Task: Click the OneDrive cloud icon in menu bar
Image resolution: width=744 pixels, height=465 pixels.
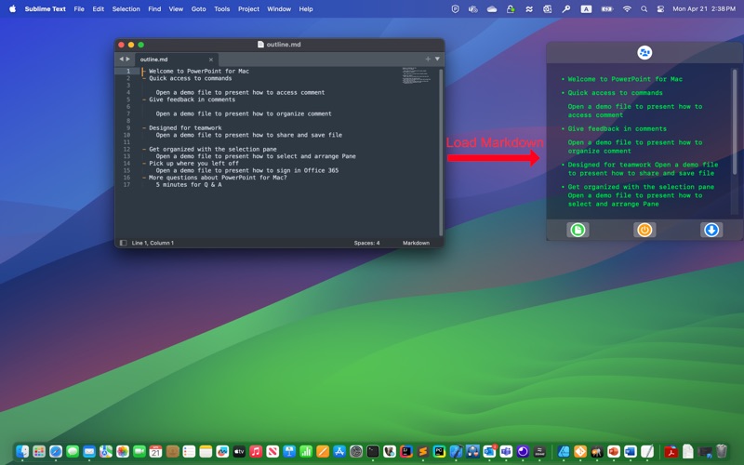Action: (x=492, y=9)
